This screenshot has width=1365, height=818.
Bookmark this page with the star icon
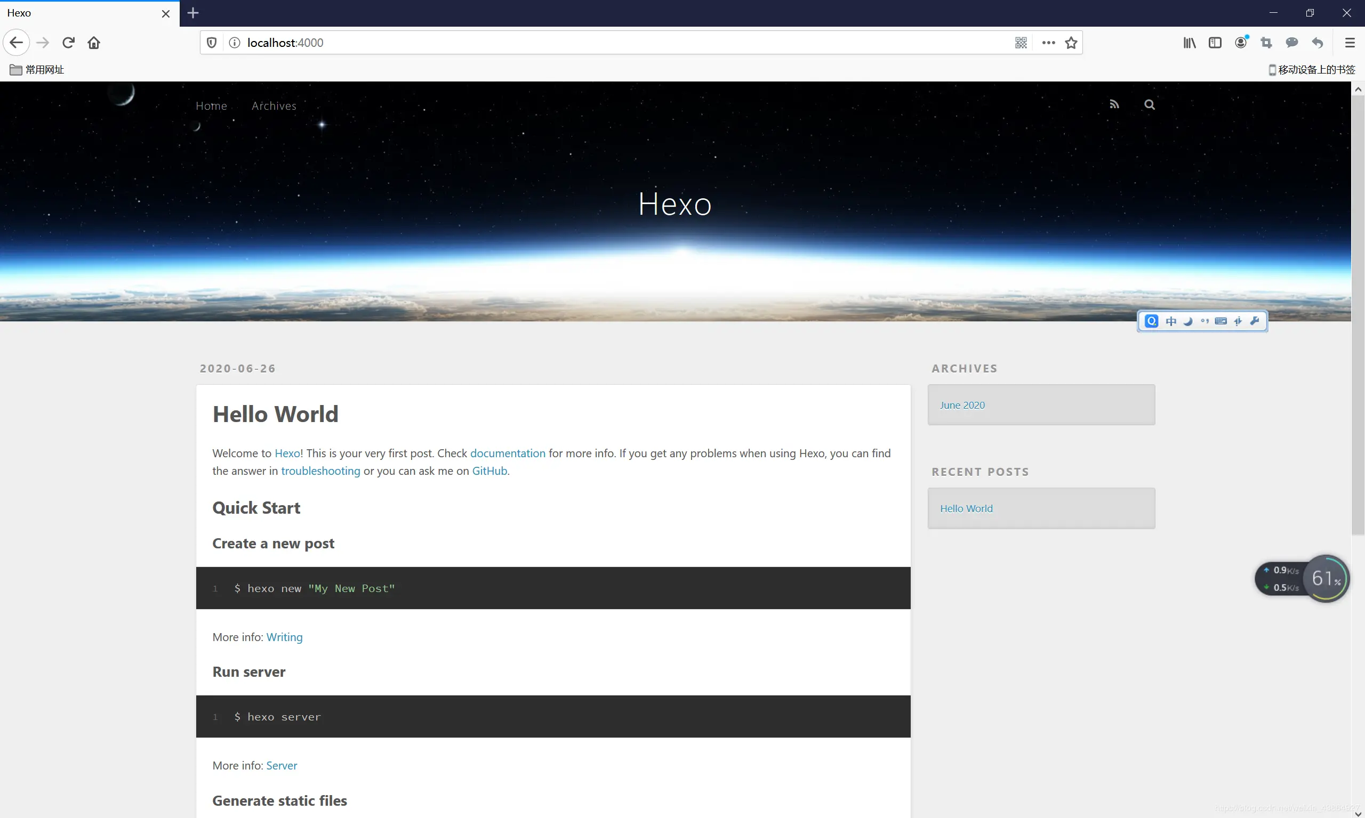pyautogui.click(x=1071, y=43)
